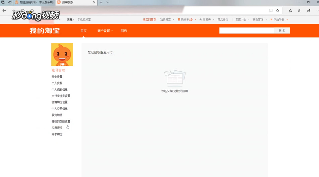
Task: Expand the 我的淘宝 top menu
Action: click(167, 20)
